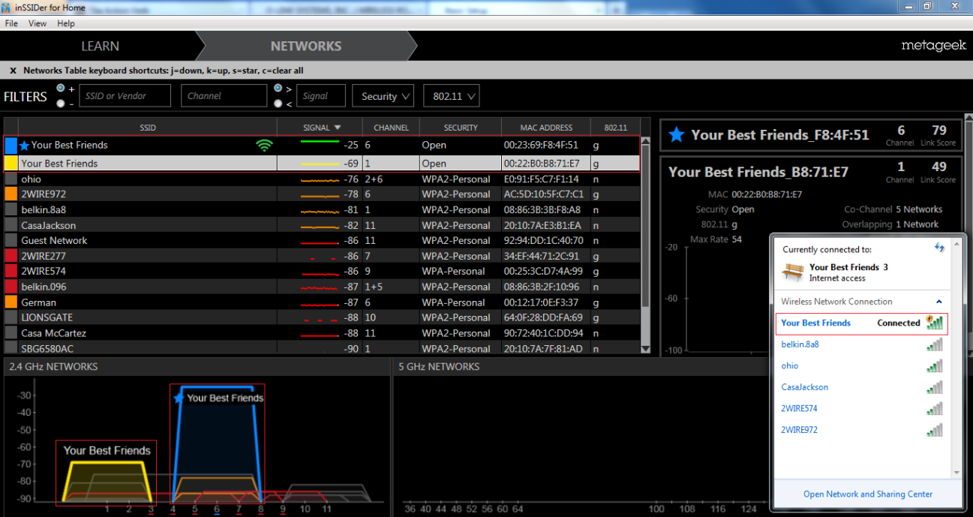Open the View menu
The image size is (973, 517).
38,23
